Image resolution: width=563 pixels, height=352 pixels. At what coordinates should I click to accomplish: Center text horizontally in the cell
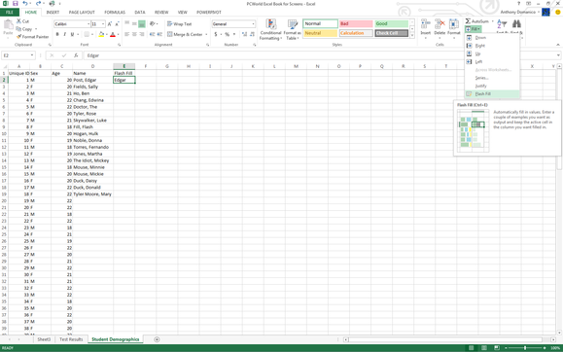(x=134, y=34)
